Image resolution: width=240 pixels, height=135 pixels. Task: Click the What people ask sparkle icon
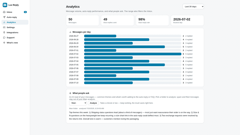tap(70, 93)
